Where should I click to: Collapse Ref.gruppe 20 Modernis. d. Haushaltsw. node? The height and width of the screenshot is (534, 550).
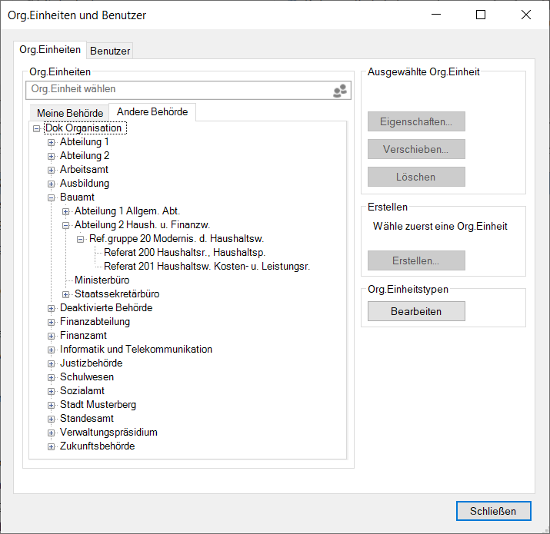(81, 239)
